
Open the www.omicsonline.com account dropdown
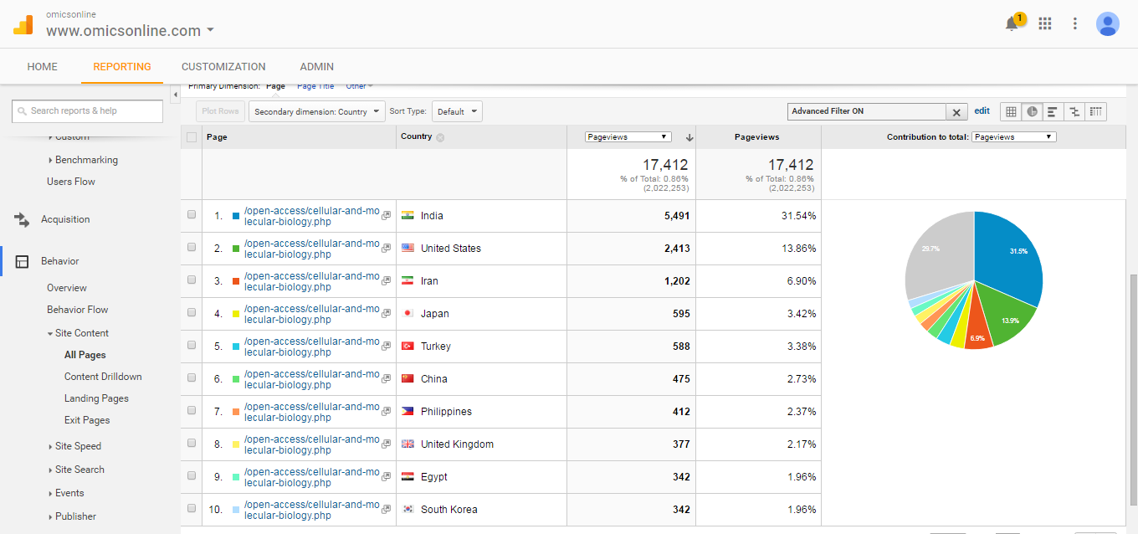[x=130, y=31]
